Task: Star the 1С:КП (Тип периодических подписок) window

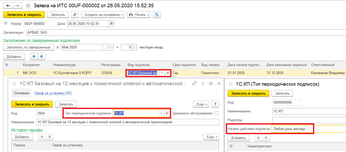Action: (x=231, y=84)
